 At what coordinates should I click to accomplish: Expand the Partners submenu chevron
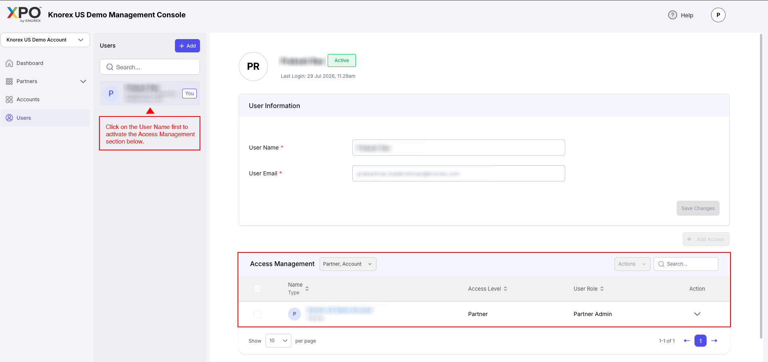tap(83, 81)
